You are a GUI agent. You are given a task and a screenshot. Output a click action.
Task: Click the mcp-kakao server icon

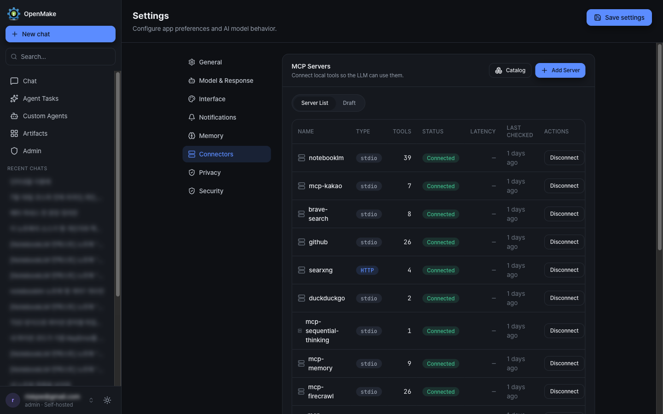302,186
